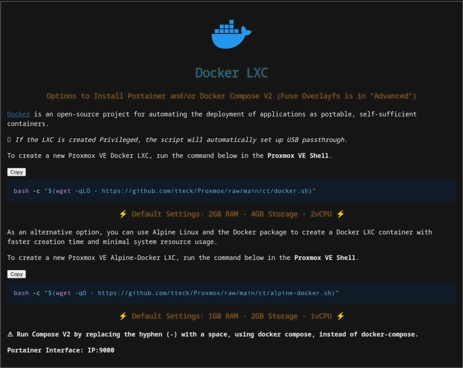
Task: Copy the docker.sh install command
Action: 17,172
